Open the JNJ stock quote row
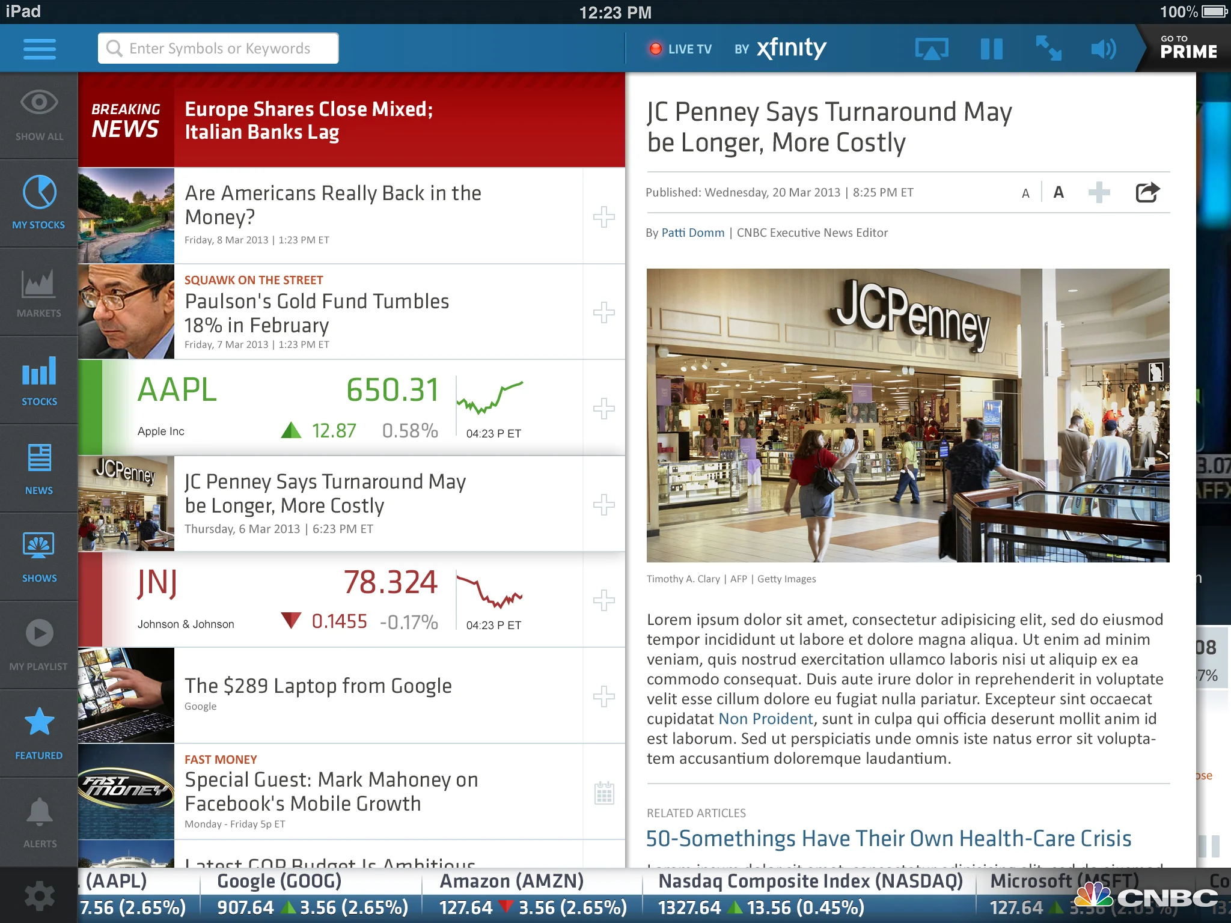1231x923 pixels. click(x=352, y=600)
